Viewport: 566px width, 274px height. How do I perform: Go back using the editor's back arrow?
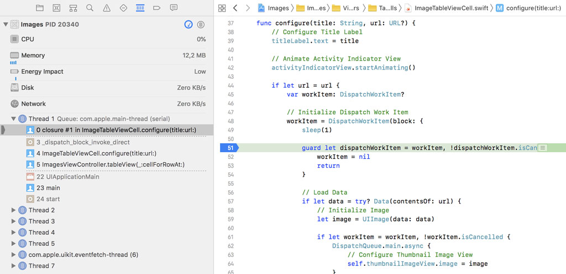pos(235,8)
